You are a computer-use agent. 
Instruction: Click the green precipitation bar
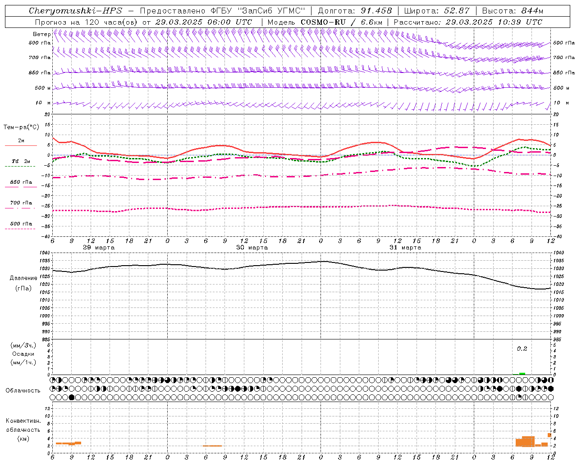tap(522, 374)
